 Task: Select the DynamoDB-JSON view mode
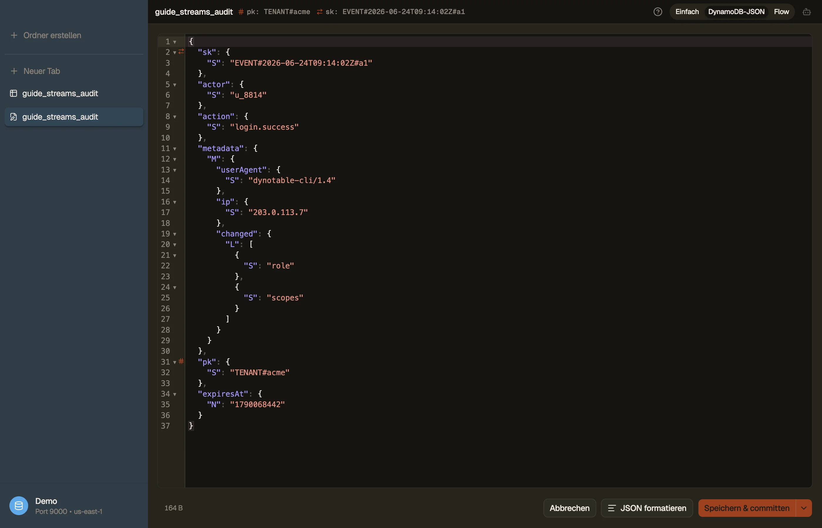click(x=736, y=12)
